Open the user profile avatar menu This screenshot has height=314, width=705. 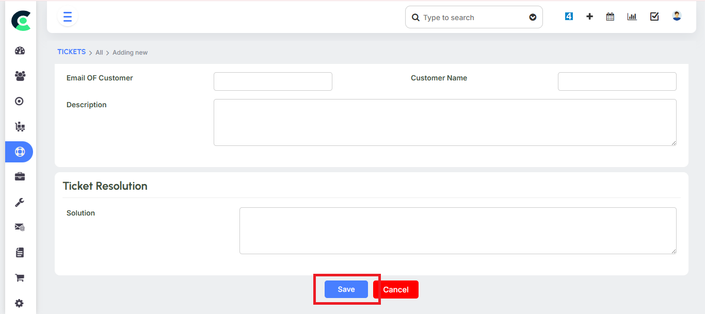(x=677, y=16)
